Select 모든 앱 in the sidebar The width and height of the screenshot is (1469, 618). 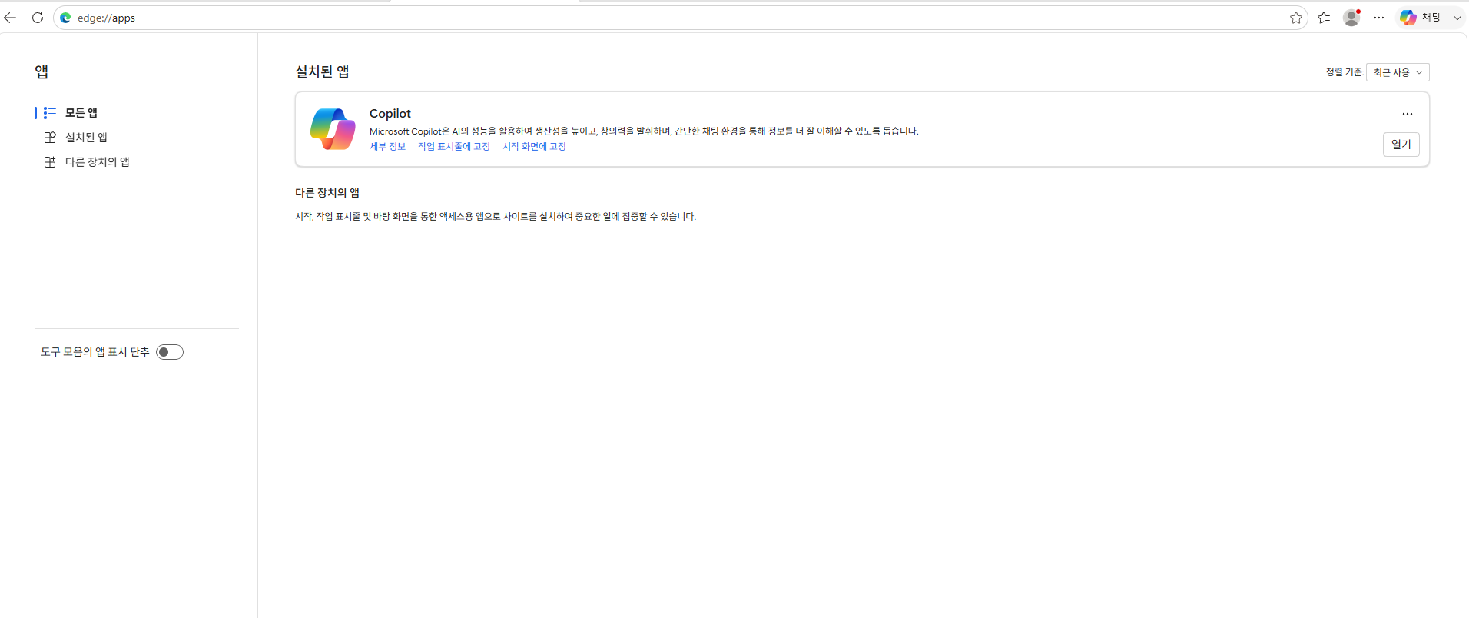coord(81,113)
